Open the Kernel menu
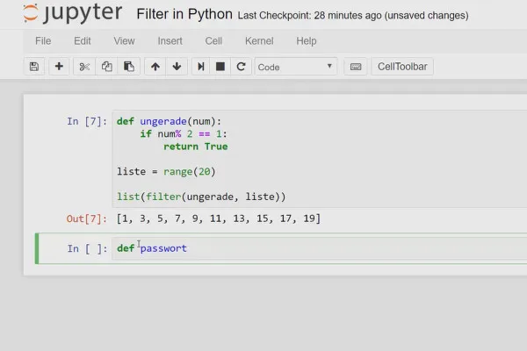 tap(259, 41)
